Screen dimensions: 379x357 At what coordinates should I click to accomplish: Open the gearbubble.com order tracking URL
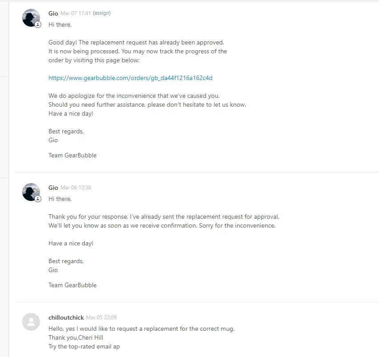tap(130, 78)
